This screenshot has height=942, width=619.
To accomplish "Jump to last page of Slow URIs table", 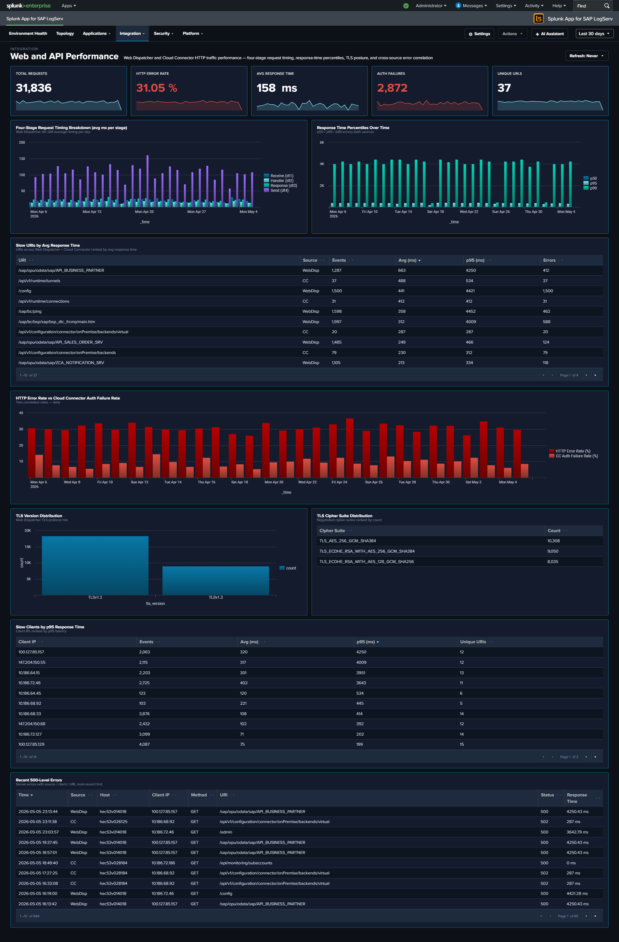I will pos(595,375).
